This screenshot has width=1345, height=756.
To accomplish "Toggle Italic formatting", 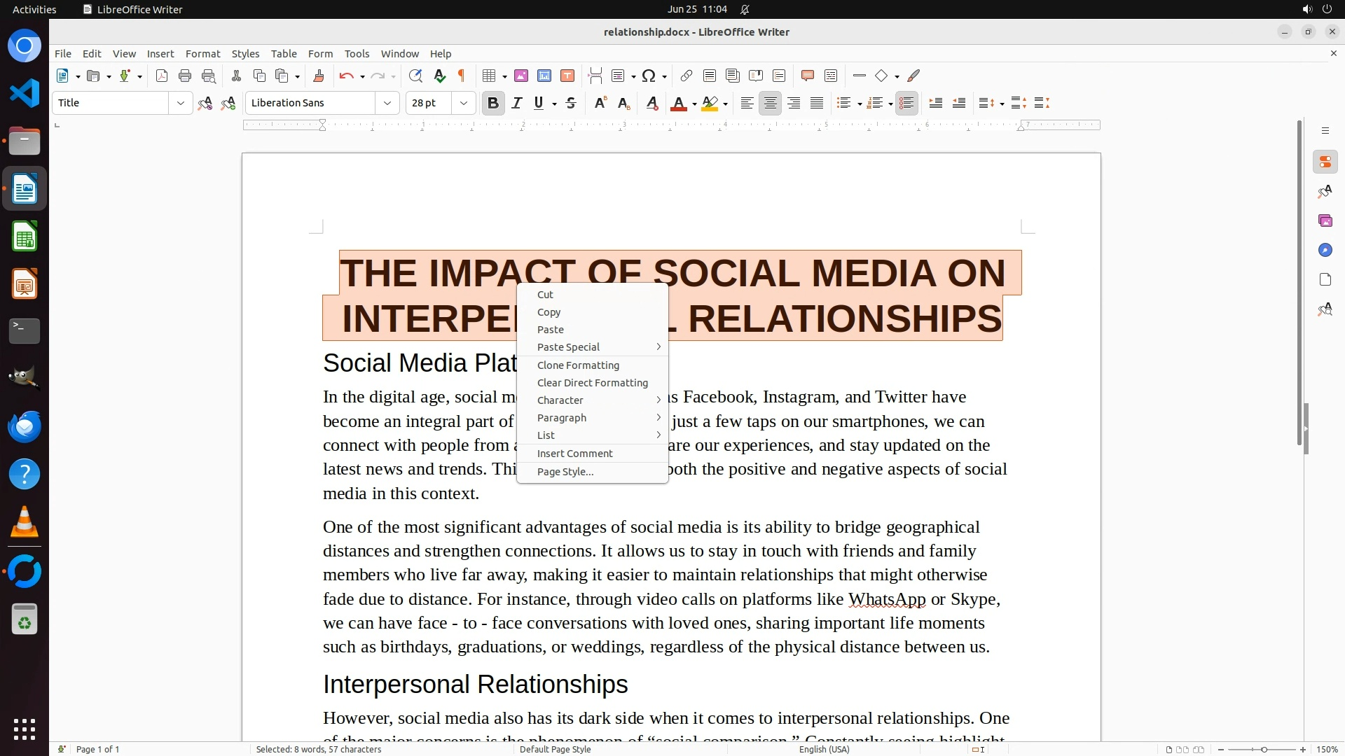I will [x=517, y=104].
